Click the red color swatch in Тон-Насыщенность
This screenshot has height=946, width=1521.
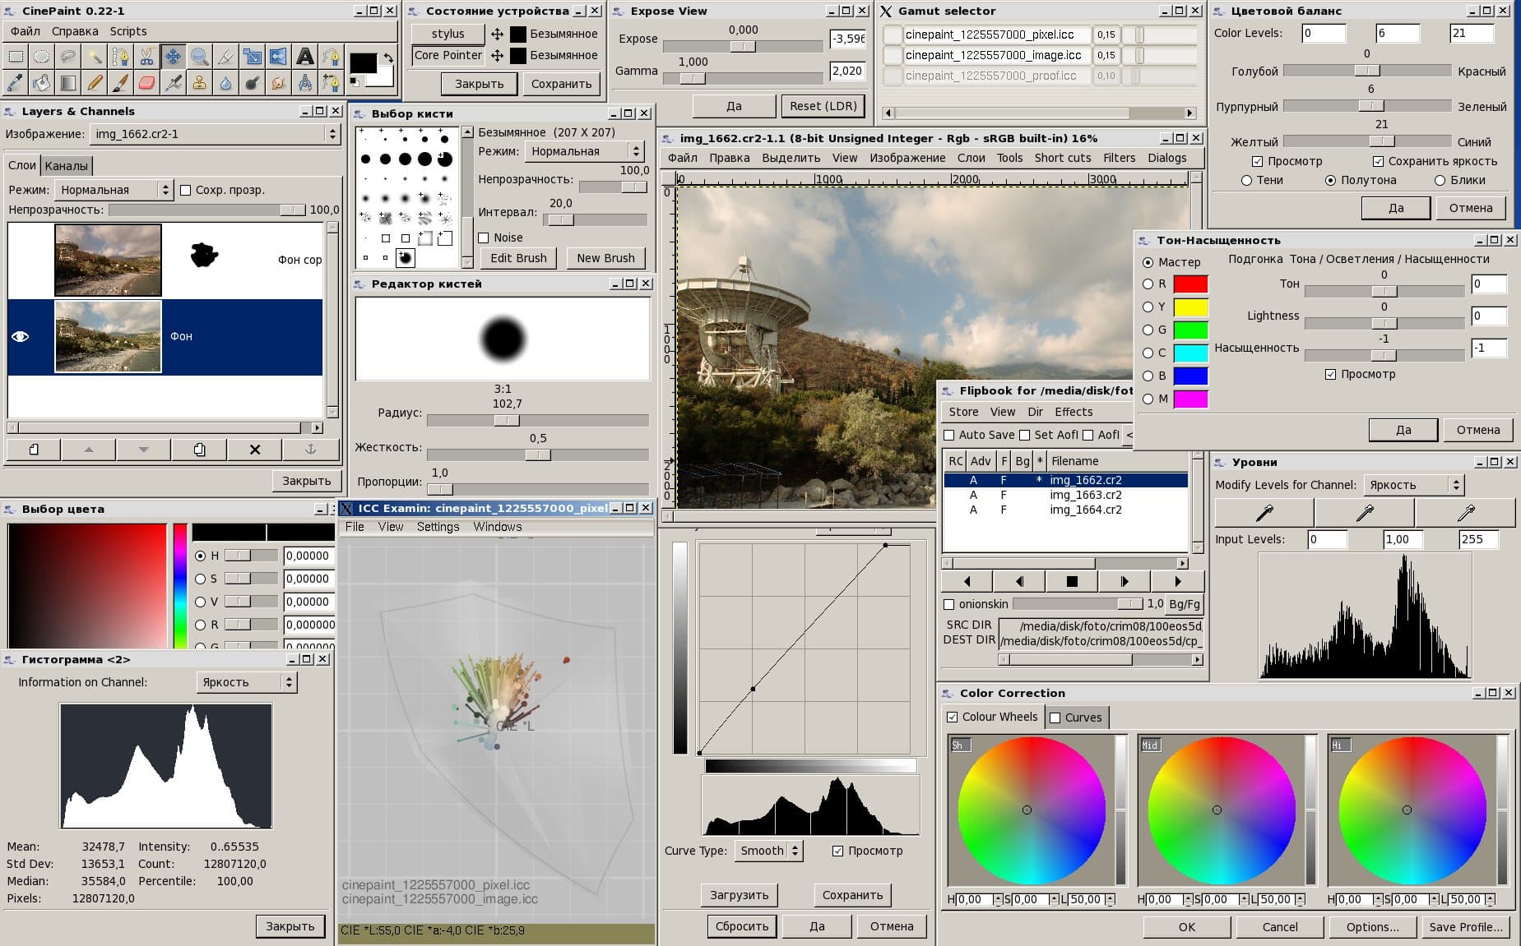pyautogui.click(x=1190, y=284)
